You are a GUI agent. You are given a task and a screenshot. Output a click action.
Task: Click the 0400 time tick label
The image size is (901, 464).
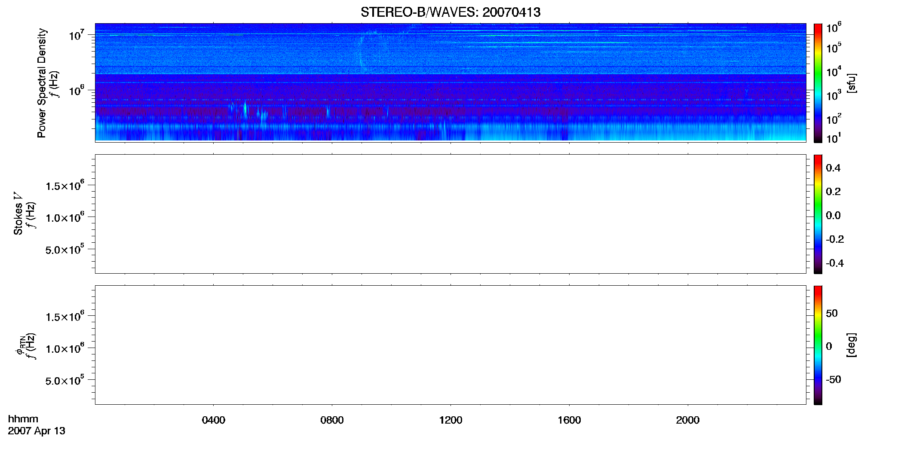[x=214, y=420]
